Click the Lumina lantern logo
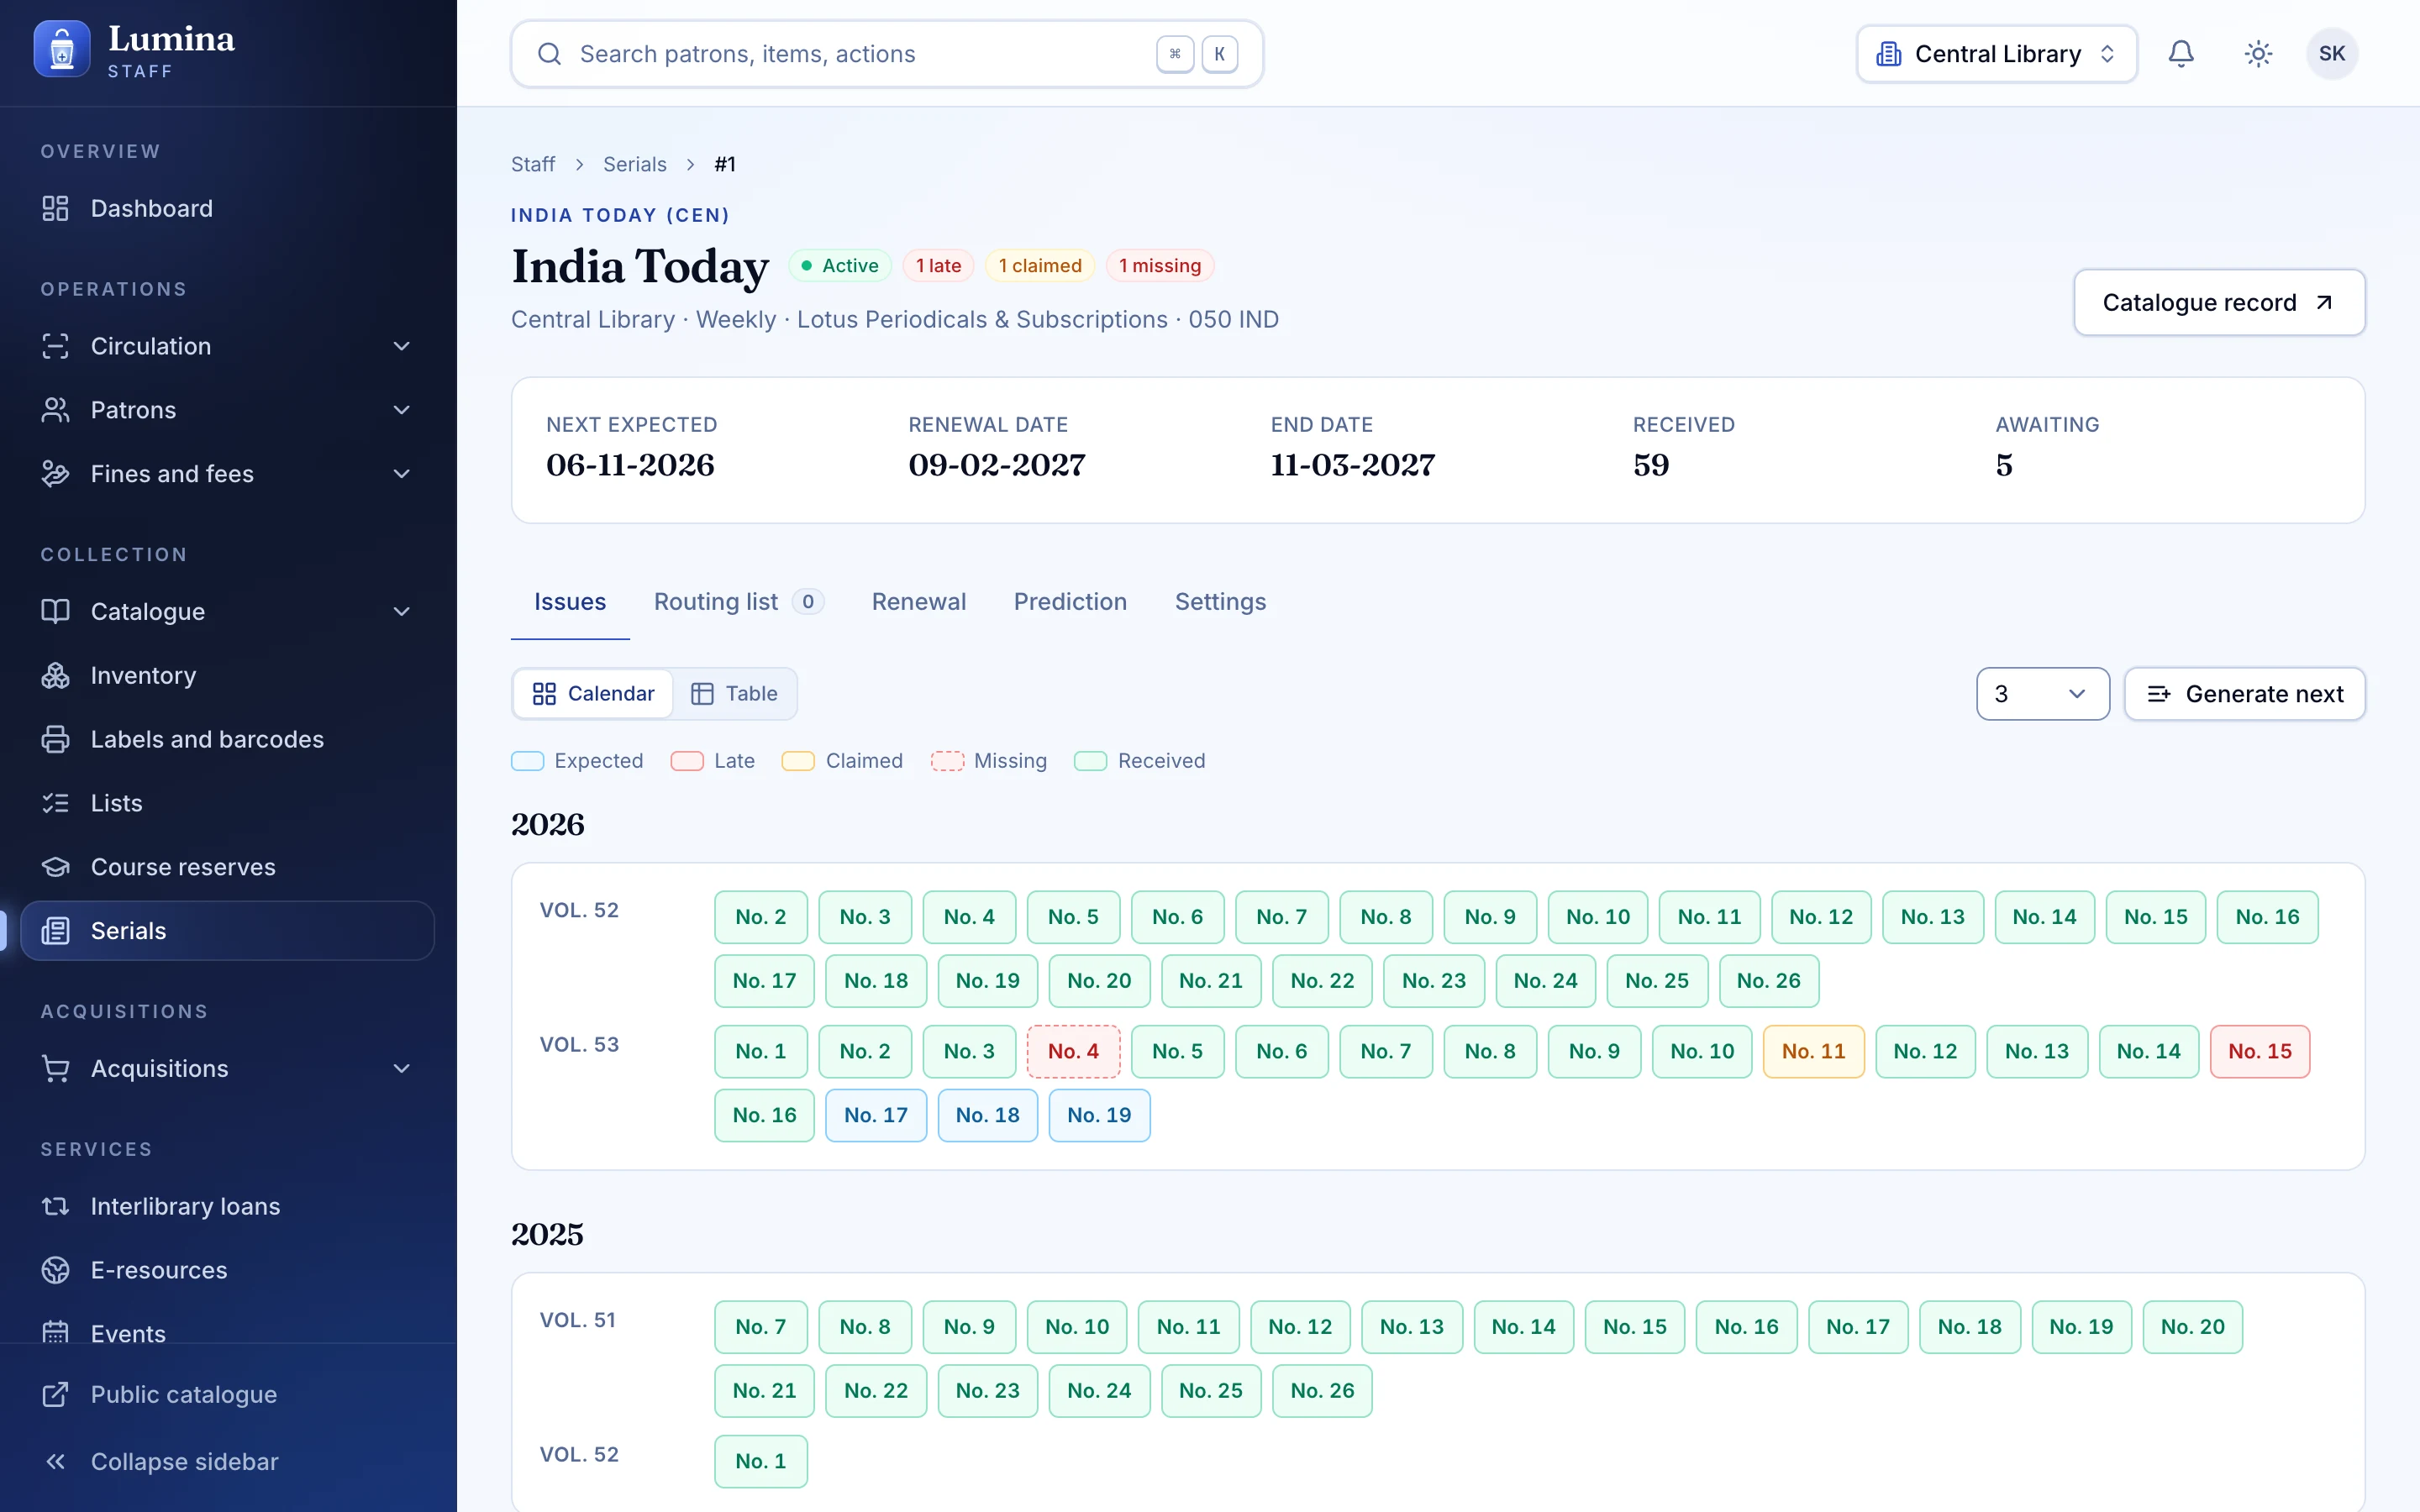2420x1512 pixels. tap(62, 50)
